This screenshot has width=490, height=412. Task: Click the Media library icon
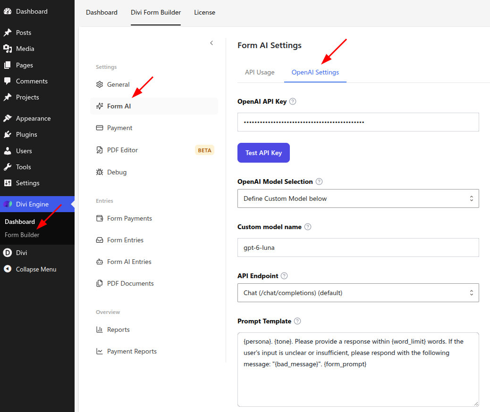[x=8, y=49]
